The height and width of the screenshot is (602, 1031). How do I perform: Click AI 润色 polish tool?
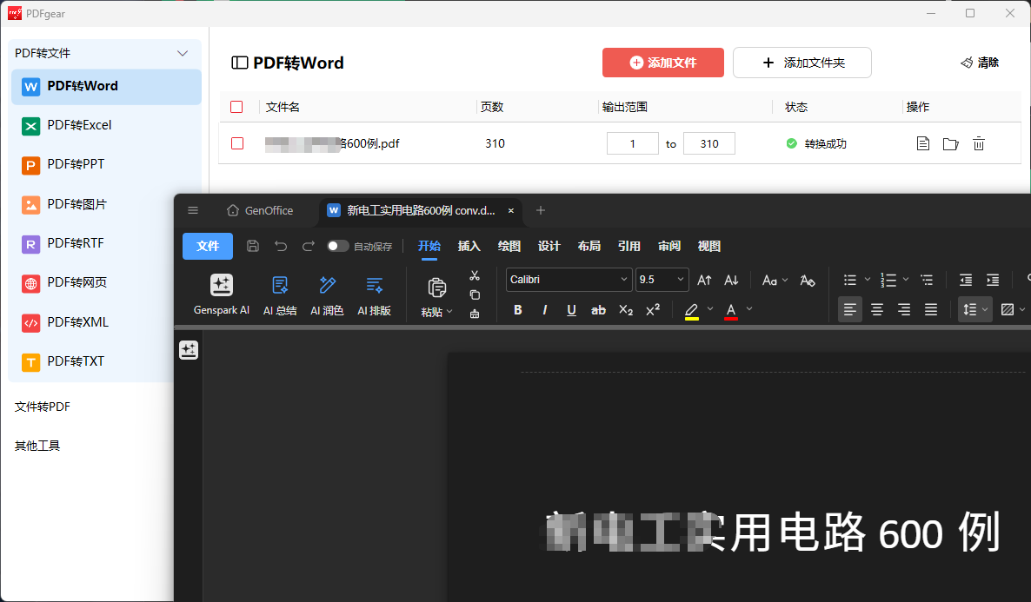click(327, 295)
